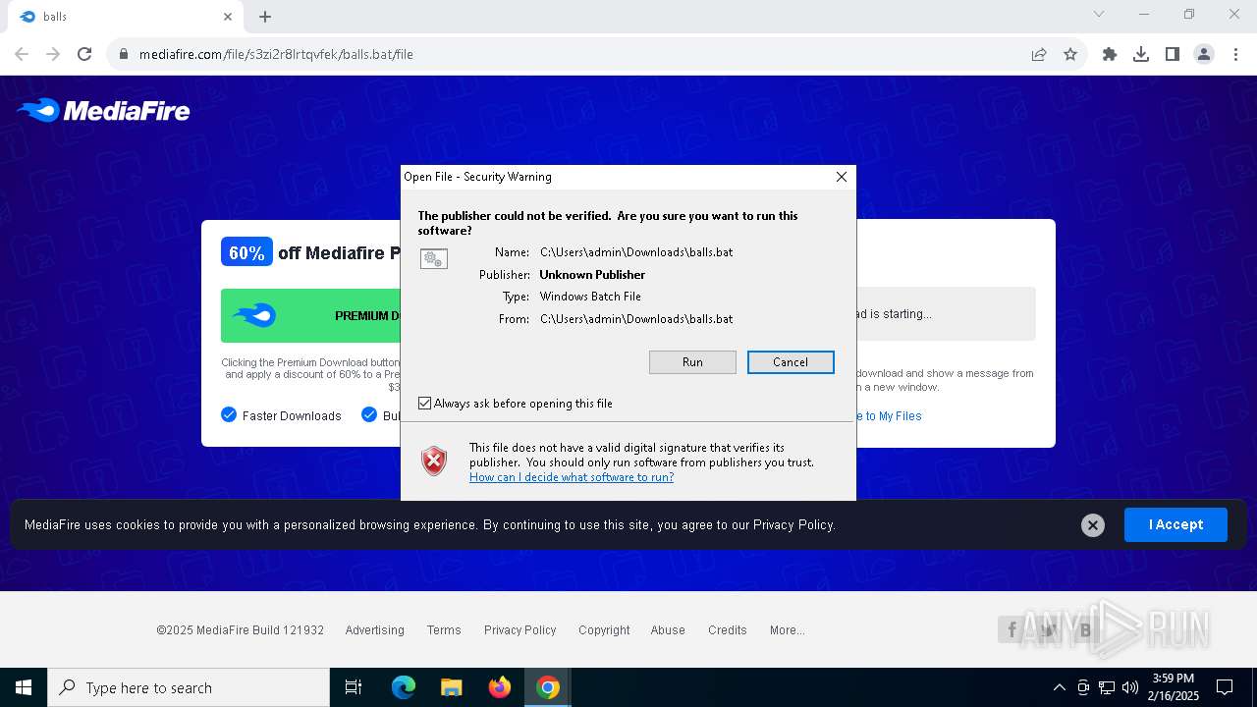Click the 60% off badge
The image size is (1257, 707).
point(246,252)
